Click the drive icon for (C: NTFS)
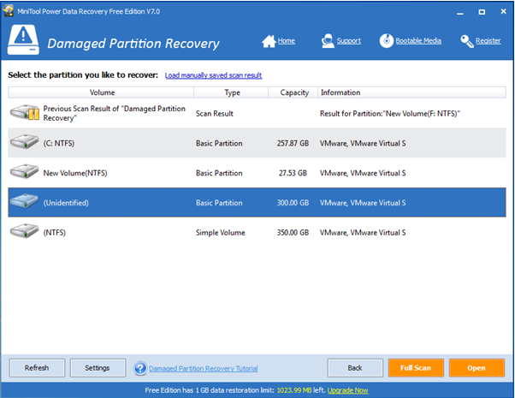This screenshot has width=515, height=398. click(24, 141)
